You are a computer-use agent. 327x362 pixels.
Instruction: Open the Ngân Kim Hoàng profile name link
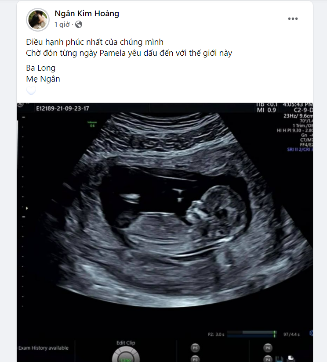click(87, 14)
